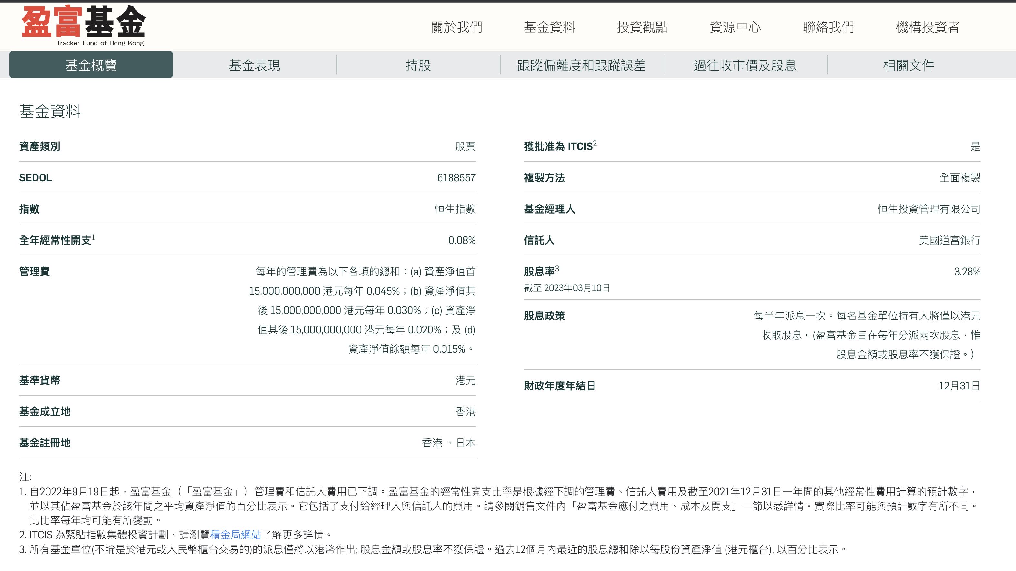This screenshot has height=571, width=1016.
Task: Switch to the 跟蹤偏離度和跟蹤誤差 tab
Action: coord(581,65)
